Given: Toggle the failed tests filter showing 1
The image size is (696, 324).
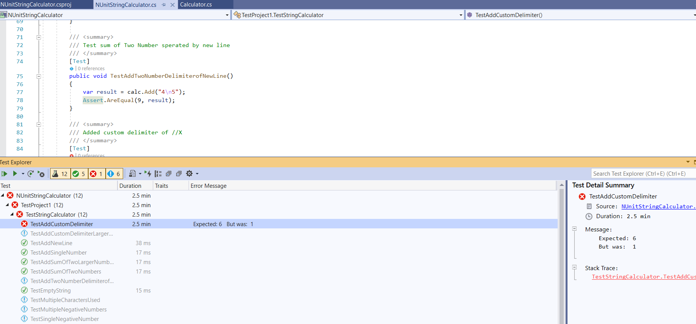Looking at the screenshot, I should (96, 174).
